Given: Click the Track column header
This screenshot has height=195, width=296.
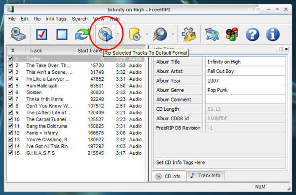Looking at the screenshot, I should pyautogui.click(x=49, y=51).
